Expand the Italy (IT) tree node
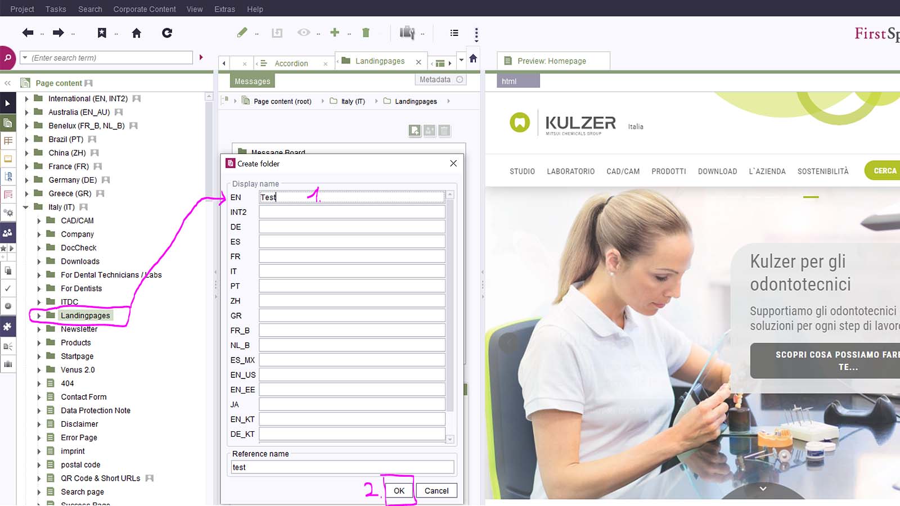Image resolution: width=900 pixels, height=506 pixels. [x=25, y=207]
